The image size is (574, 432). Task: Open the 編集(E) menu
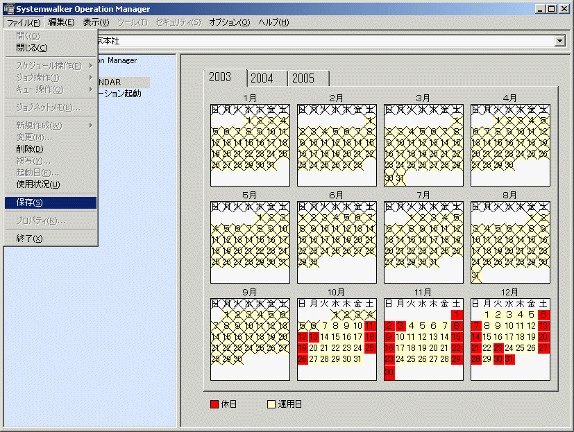pyautogui.click(x=61, y=22)
